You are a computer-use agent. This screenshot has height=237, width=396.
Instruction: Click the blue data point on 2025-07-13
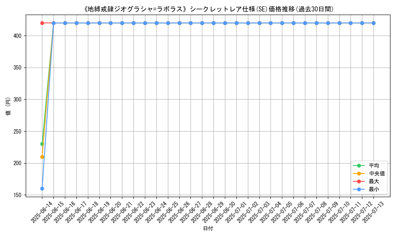point(373,23)
